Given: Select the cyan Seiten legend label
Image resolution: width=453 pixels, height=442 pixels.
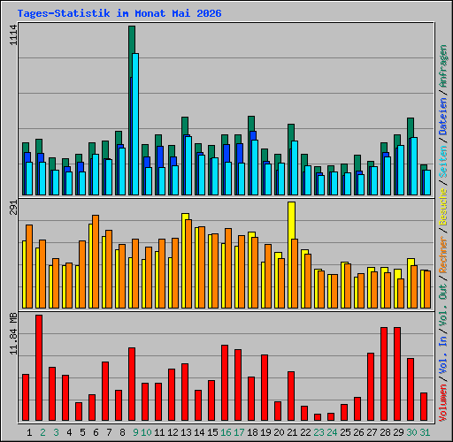Looking at the screenshot, I should tap(442, 162).
